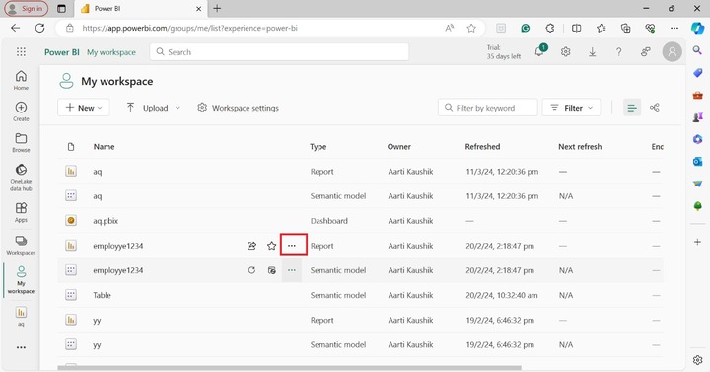The width and height of the screenshot is (710, 372).
Task: Open the app launcher grid
Action: (x=21, y=51)
